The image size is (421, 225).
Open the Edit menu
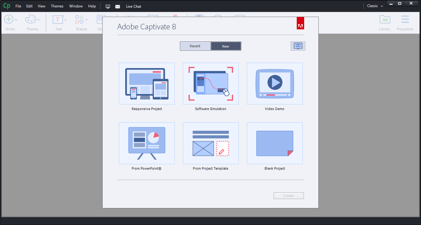29,6
